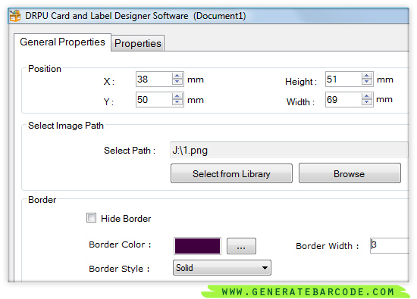The height and width of the screenshot is (299, 417).
Task: Select the General Properties tab
Action: (62, 42)
